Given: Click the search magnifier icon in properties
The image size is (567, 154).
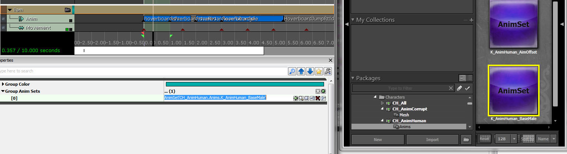Looking at the screenshot, I should (x=293, y=71).
